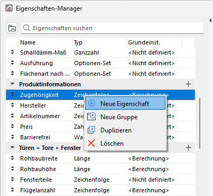Screen dimensions: 213x196
Task: Click Optionen-Set type of Ausführung
Action: coord(92,63)
